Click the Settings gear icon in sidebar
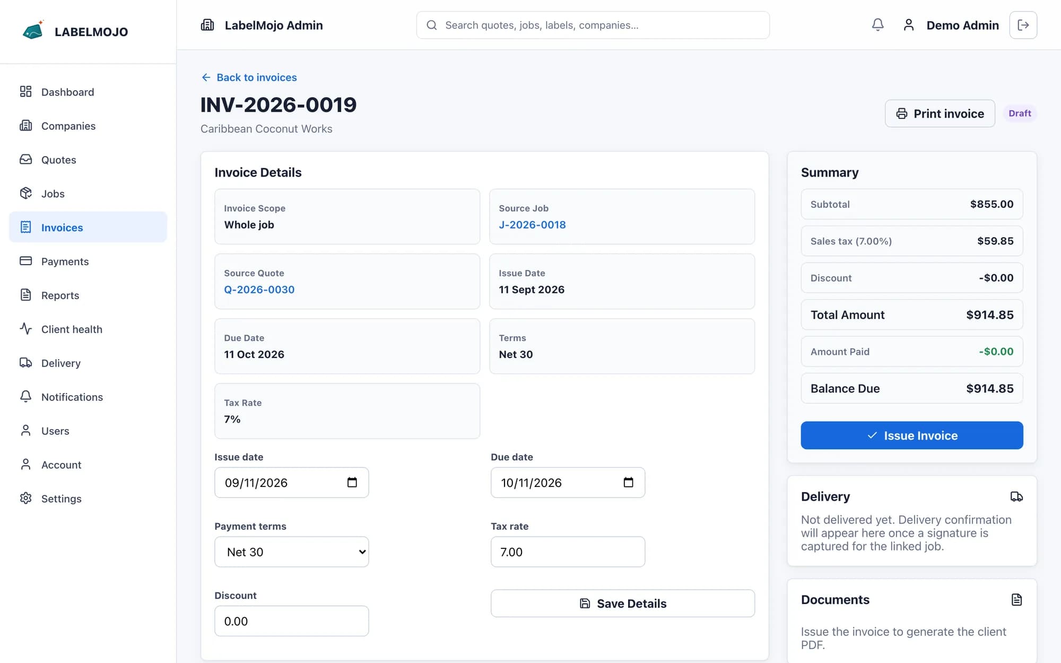This screenshot has height=663, width=1061. coord(25,499)
